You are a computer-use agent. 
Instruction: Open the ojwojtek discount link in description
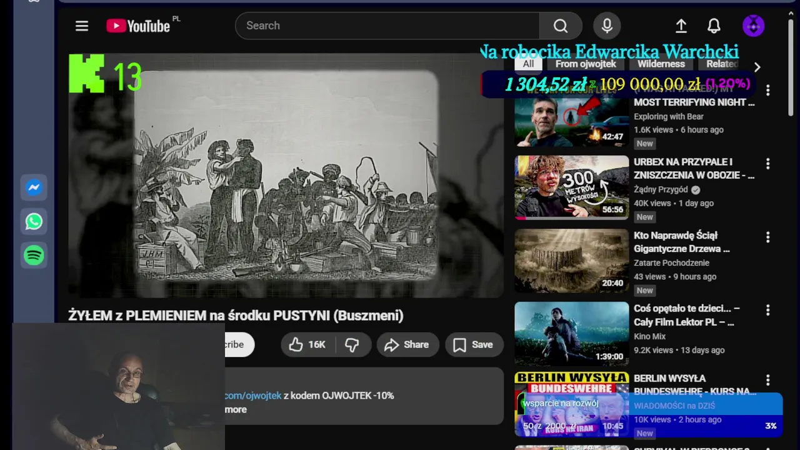point(253,396)
